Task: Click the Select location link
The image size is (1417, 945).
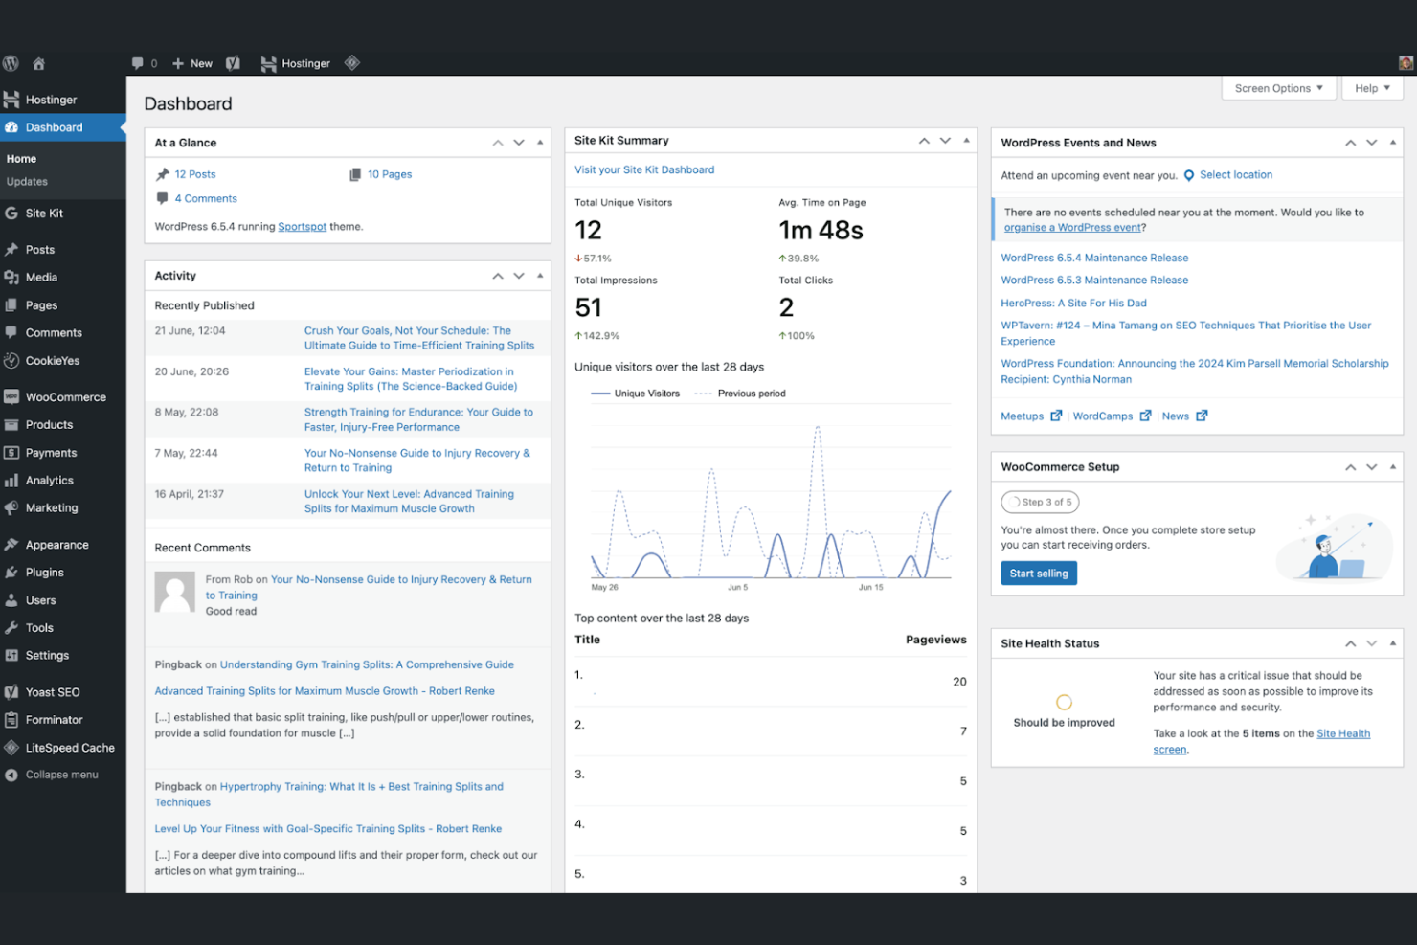Action: pyautogui.click(x=1236, y=175)
